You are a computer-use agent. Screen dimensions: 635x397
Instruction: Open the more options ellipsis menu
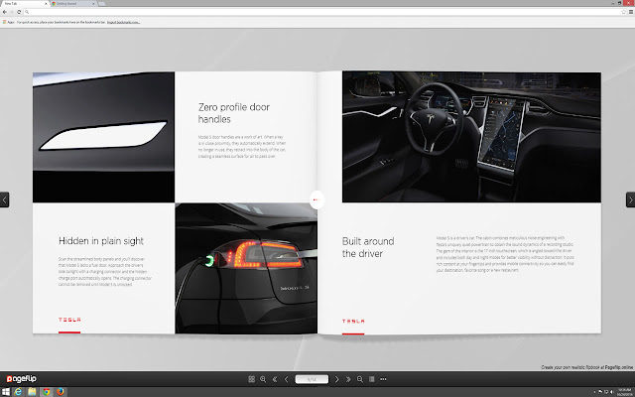click(383, 379)
